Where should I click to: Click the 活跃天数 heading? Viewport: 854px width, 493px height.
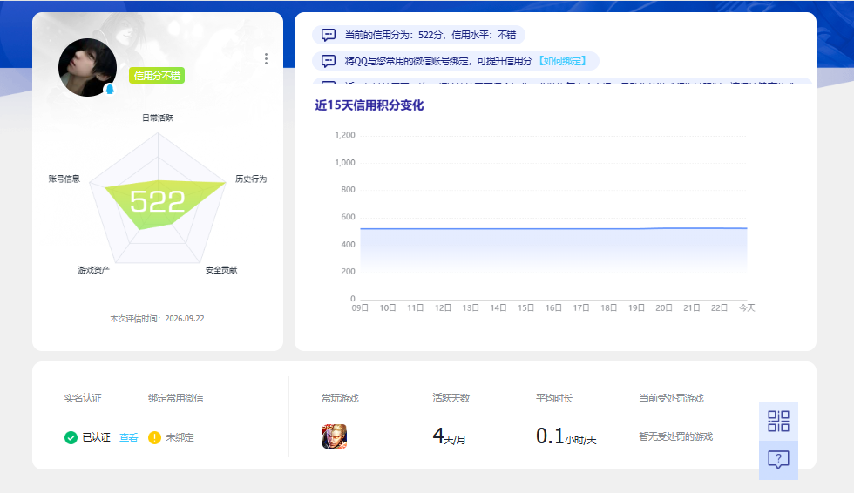tap(451, 398)
